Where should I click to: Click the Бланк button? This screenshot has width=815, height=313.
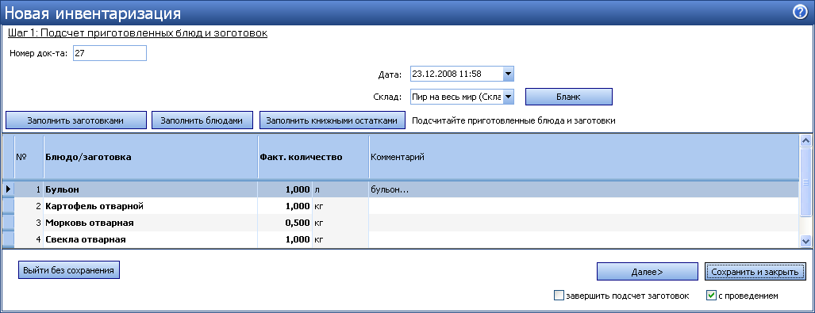coord(569,97)
